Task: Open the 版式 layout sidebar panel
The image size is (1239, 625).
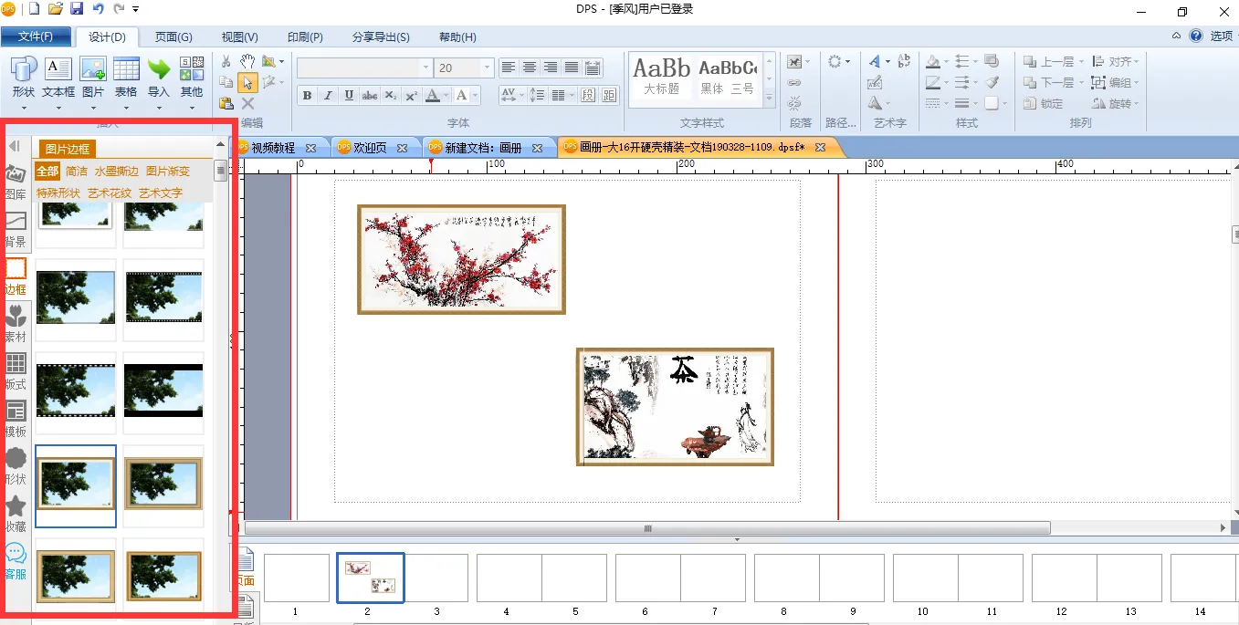Action: (x=16, y=371)
